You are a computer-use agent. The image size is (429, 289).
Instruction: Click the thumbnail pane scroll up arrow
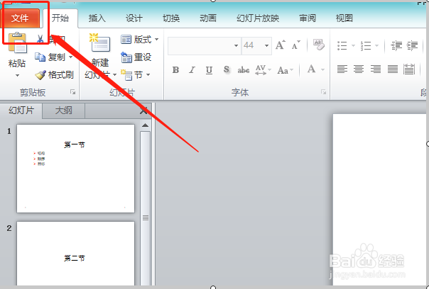click(x=146, y=125)
